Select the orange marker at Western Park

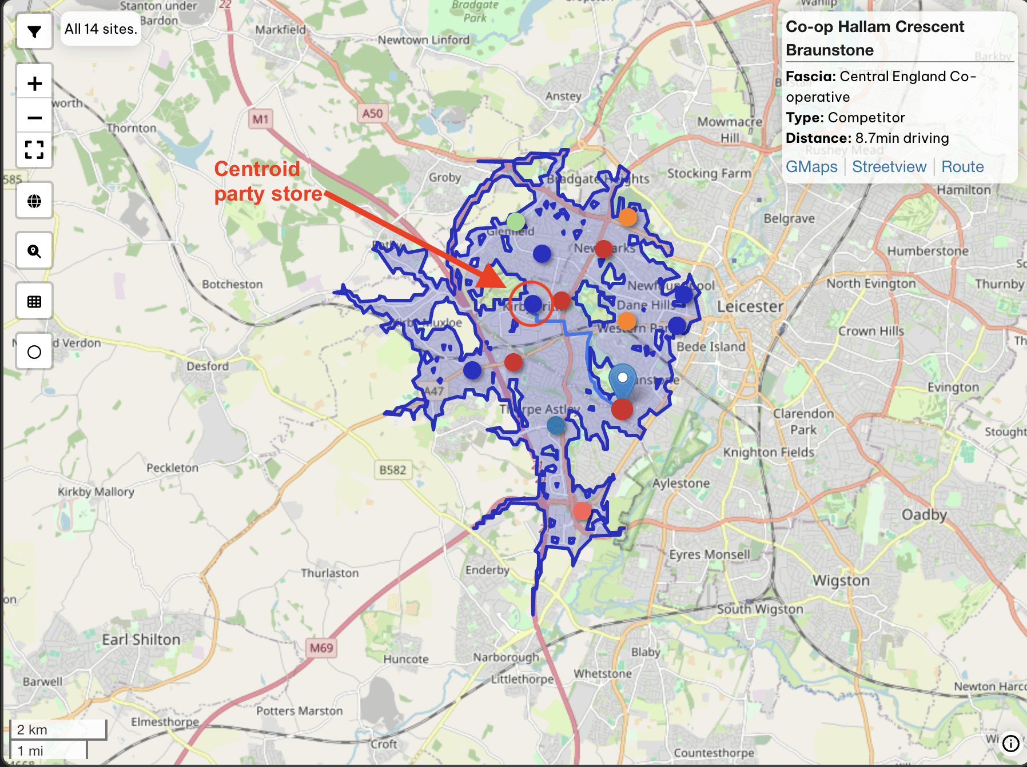626,321
